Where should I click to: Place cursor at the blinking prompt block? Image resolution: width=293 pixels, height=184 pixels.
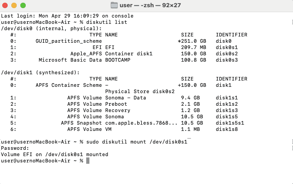coord(88,161)
